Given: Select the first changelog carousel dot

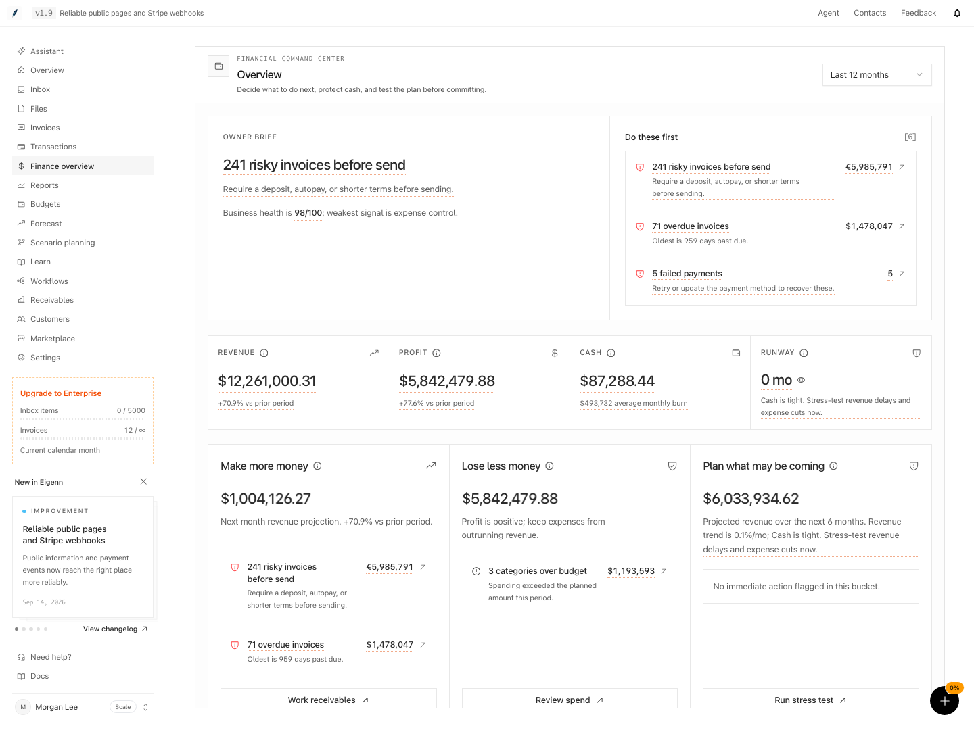Looking at the screenshot, I should click(x=16, y=629).
